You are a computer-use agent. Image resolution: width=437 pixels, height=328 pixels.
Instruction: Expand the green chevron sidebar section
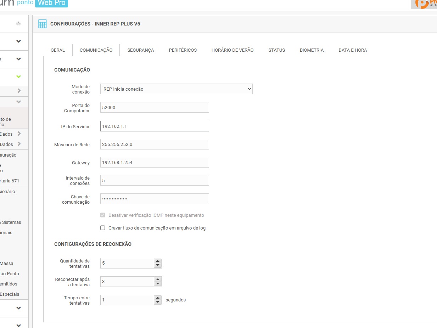18,77
